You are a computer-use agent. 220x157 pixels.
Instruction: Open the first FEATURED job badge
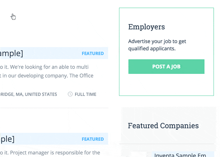pyautogui.click(x=93, y=53)
